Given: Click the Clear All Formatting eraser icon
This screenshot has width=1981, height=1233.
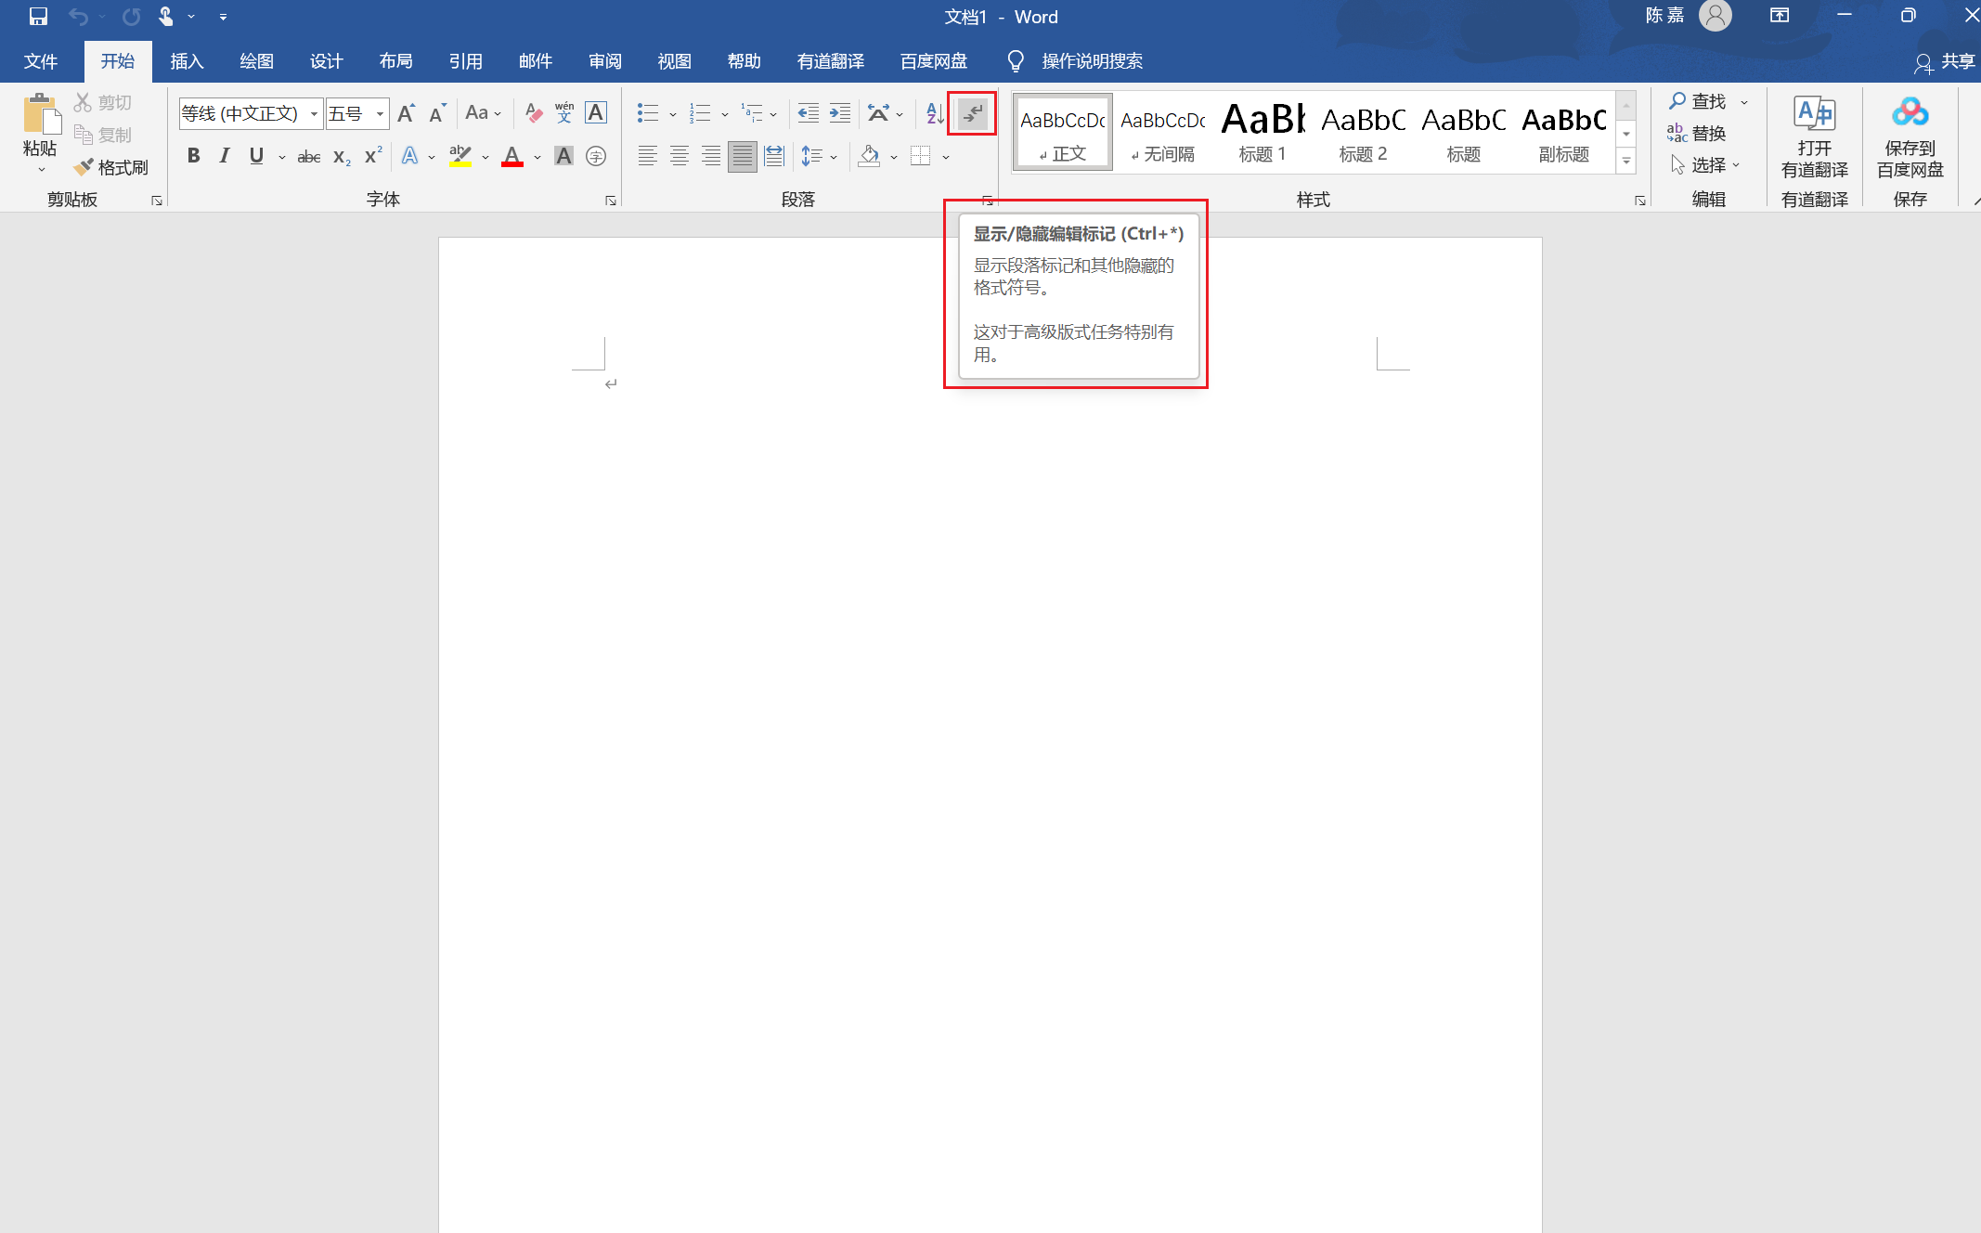Looking at the screenshot, I should 534,113.
